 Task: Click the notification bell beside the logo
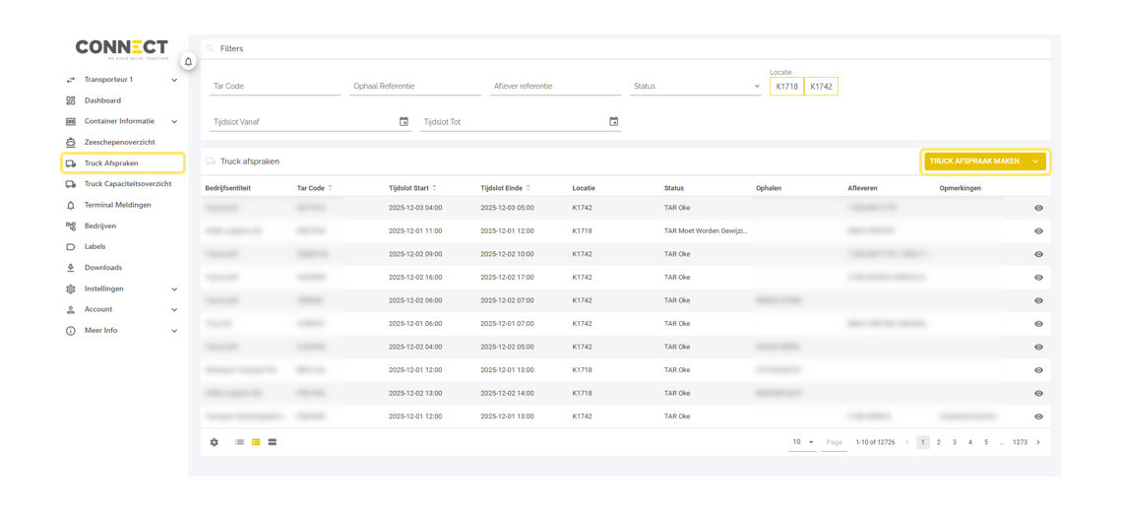coord(188,61)
